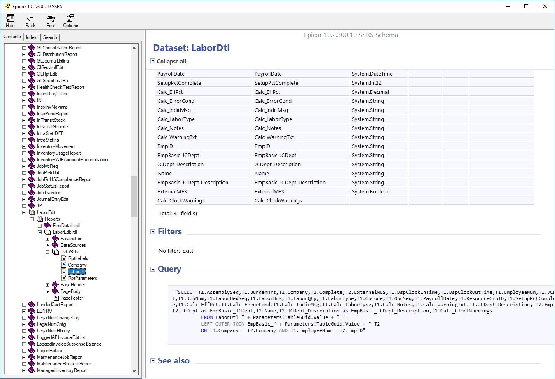Click the DataSets open book icon
The height and width of the screenshot is (379, 555).
[55, 252]
